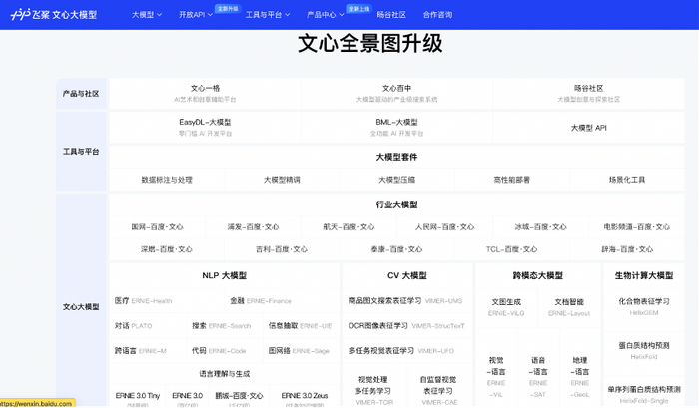The height and width of the screenshot is (408, 699).
Task: Open the 文图生成 ERNIE-ViLG model
Action: click(x=506, y=307)
